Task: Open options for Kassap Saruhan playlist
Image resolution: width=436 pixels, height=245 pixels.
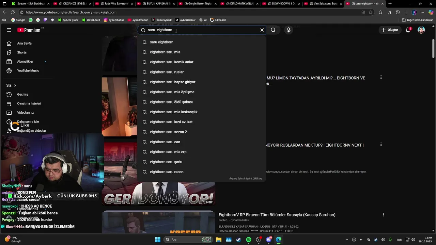Action: tap(384, 215)
